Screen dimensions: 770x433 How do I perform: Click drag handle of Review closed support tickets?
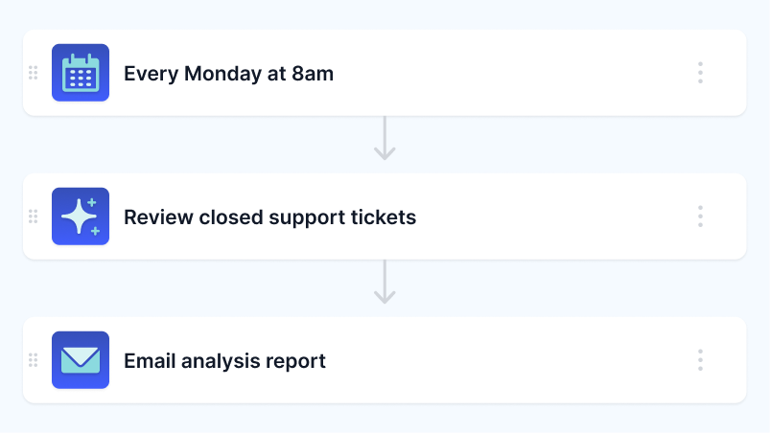click(34, 216)
